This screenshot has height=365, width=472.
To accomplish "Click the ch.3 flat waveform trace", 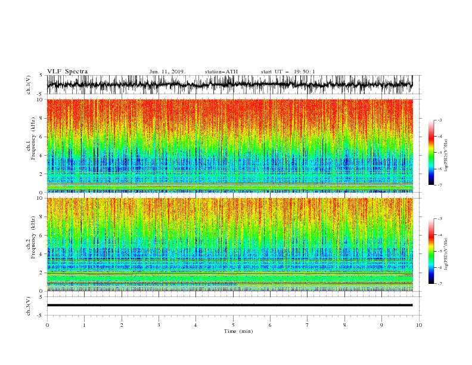I will pyautogui.click(x=229, y=305).
